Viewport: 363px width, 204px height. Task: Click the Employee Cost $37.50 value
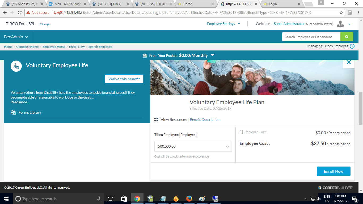click(x=318, y=143)
